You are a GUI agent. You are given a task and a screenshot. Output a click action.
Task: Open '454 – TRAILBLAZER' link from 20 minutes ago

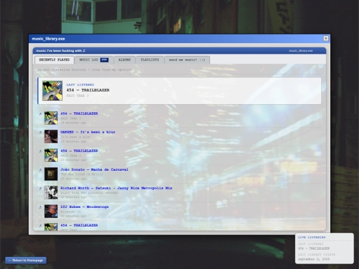79,151
